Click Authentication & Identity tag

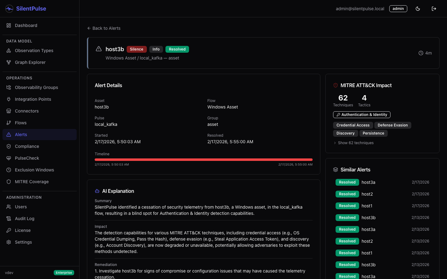point(362,115)
